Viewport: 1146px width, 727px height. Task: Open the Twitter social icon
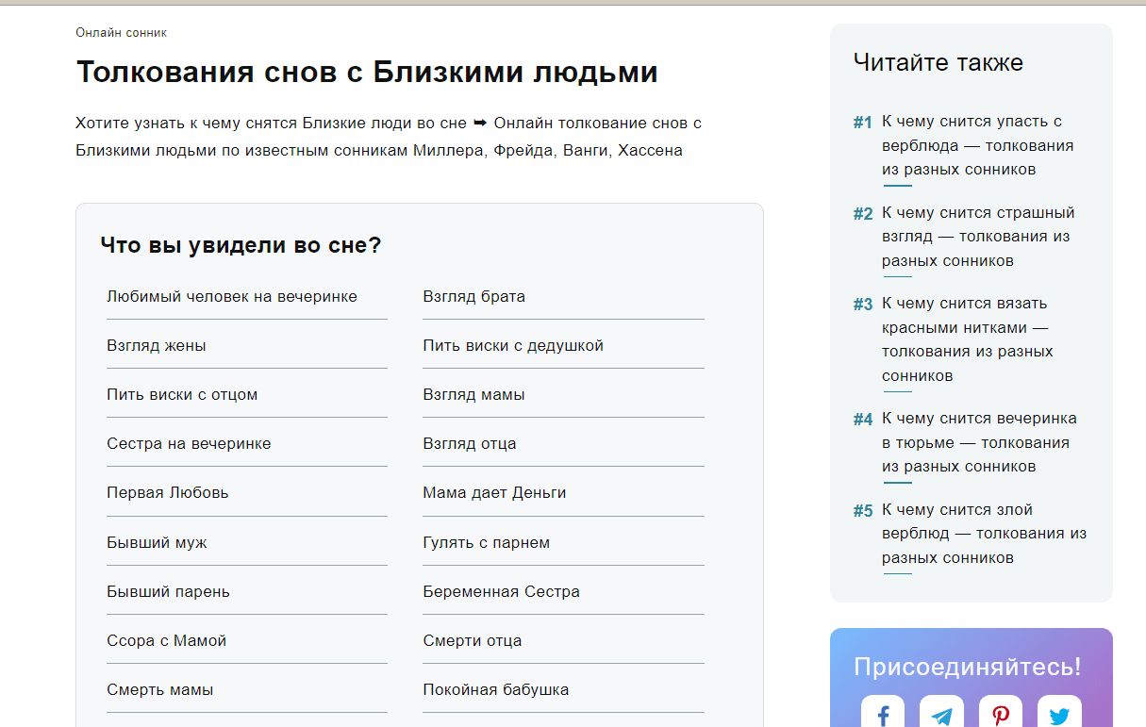tap(1059, 713)
